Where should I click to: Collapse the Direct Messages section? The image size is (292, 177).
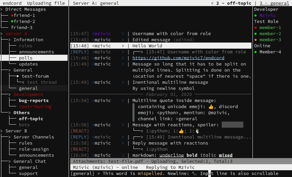pyautogui.click(x=2, y=9)
